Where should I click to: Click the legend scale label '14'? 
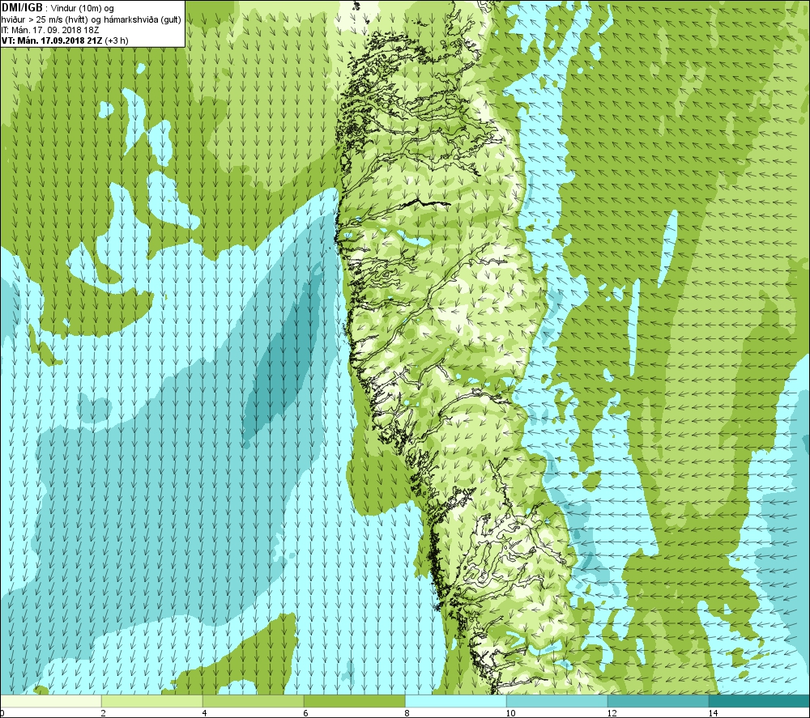click(713, 713)
